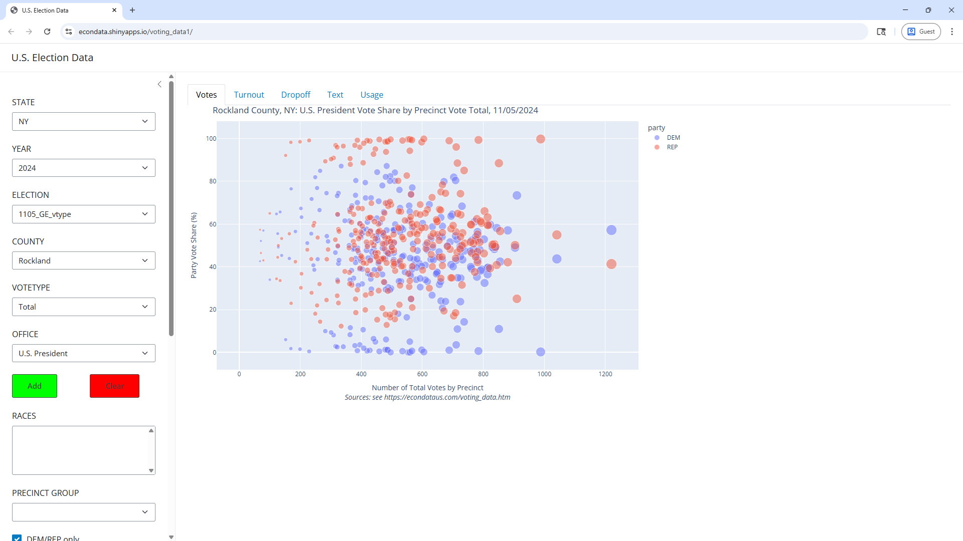Open the STATE dropdown showing NY
This screenshot has width=963, height=541.
click(x=84, y=122)
